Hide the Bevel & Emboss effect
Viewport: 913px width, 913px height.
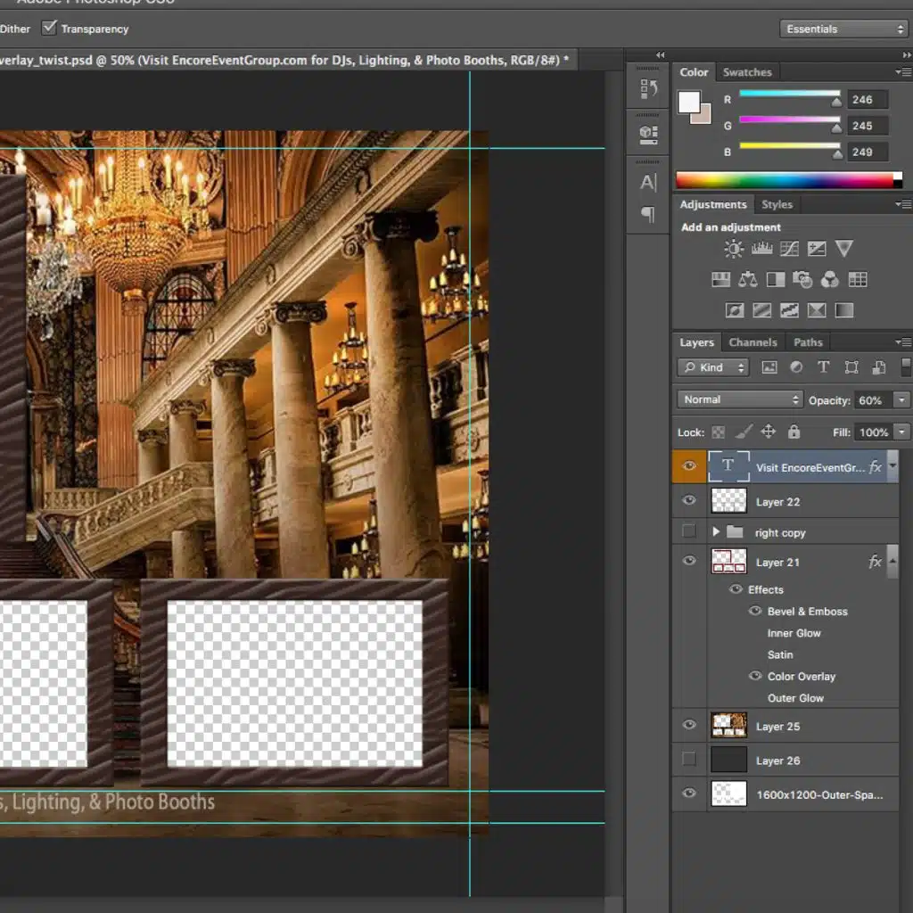point(755,612)
